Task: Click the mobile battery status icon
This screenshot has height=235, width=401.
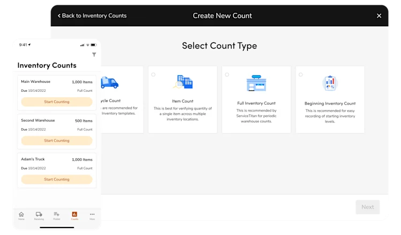Action: point(94,45)
